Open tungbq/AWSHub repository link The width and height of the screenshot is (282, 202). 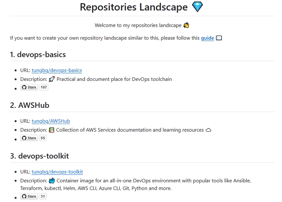click(51, 121)
